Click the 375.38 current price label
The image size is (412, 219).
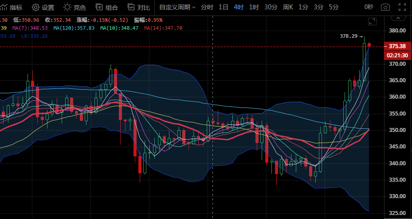pos(397,46)
